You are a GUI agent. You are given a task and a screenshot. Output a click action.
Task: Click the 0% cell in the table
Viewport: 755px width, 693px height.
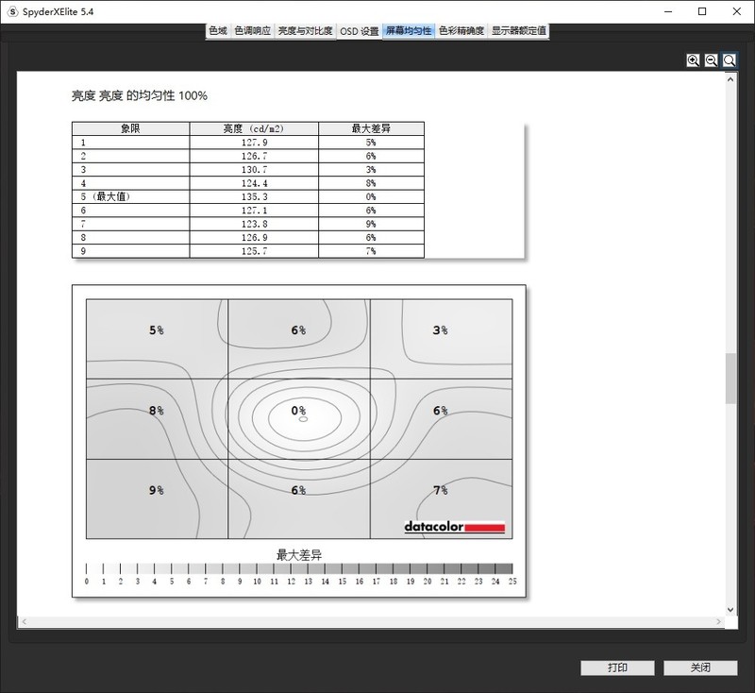pyautogui.click(x=371, y=196)
